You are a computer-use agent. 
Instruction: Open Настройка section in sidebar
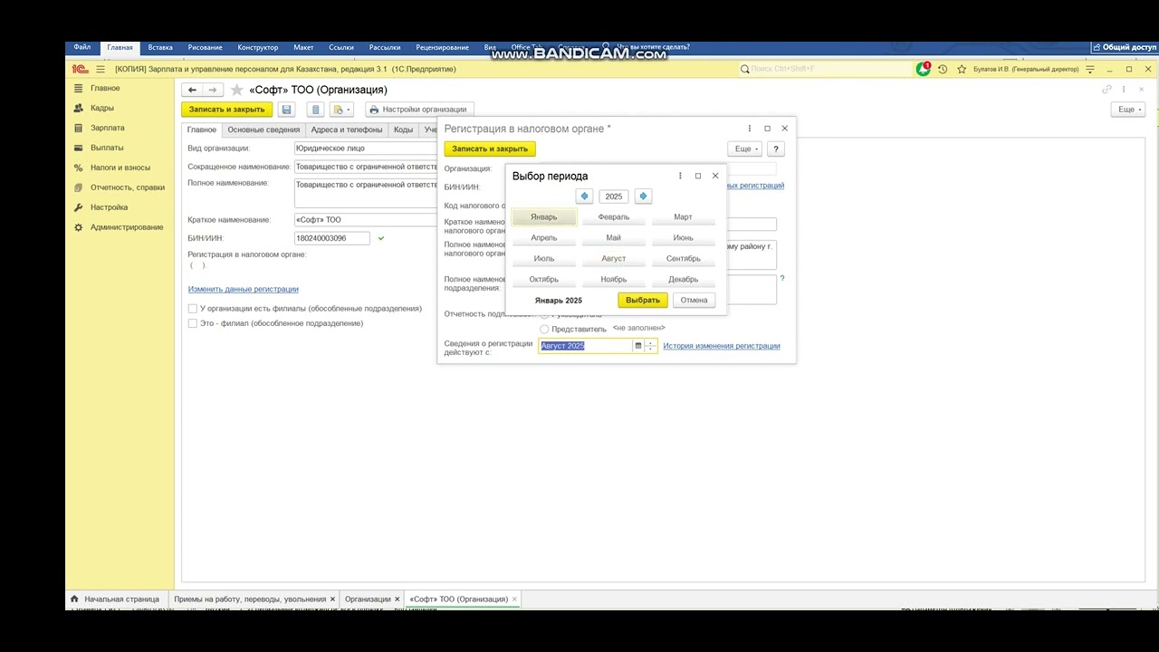coord(109,207)
